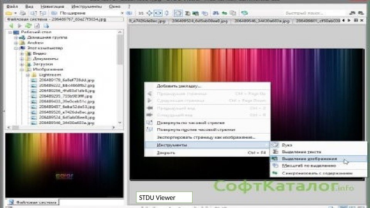Select the Hand tool toolbar icon

pos(178,13)
